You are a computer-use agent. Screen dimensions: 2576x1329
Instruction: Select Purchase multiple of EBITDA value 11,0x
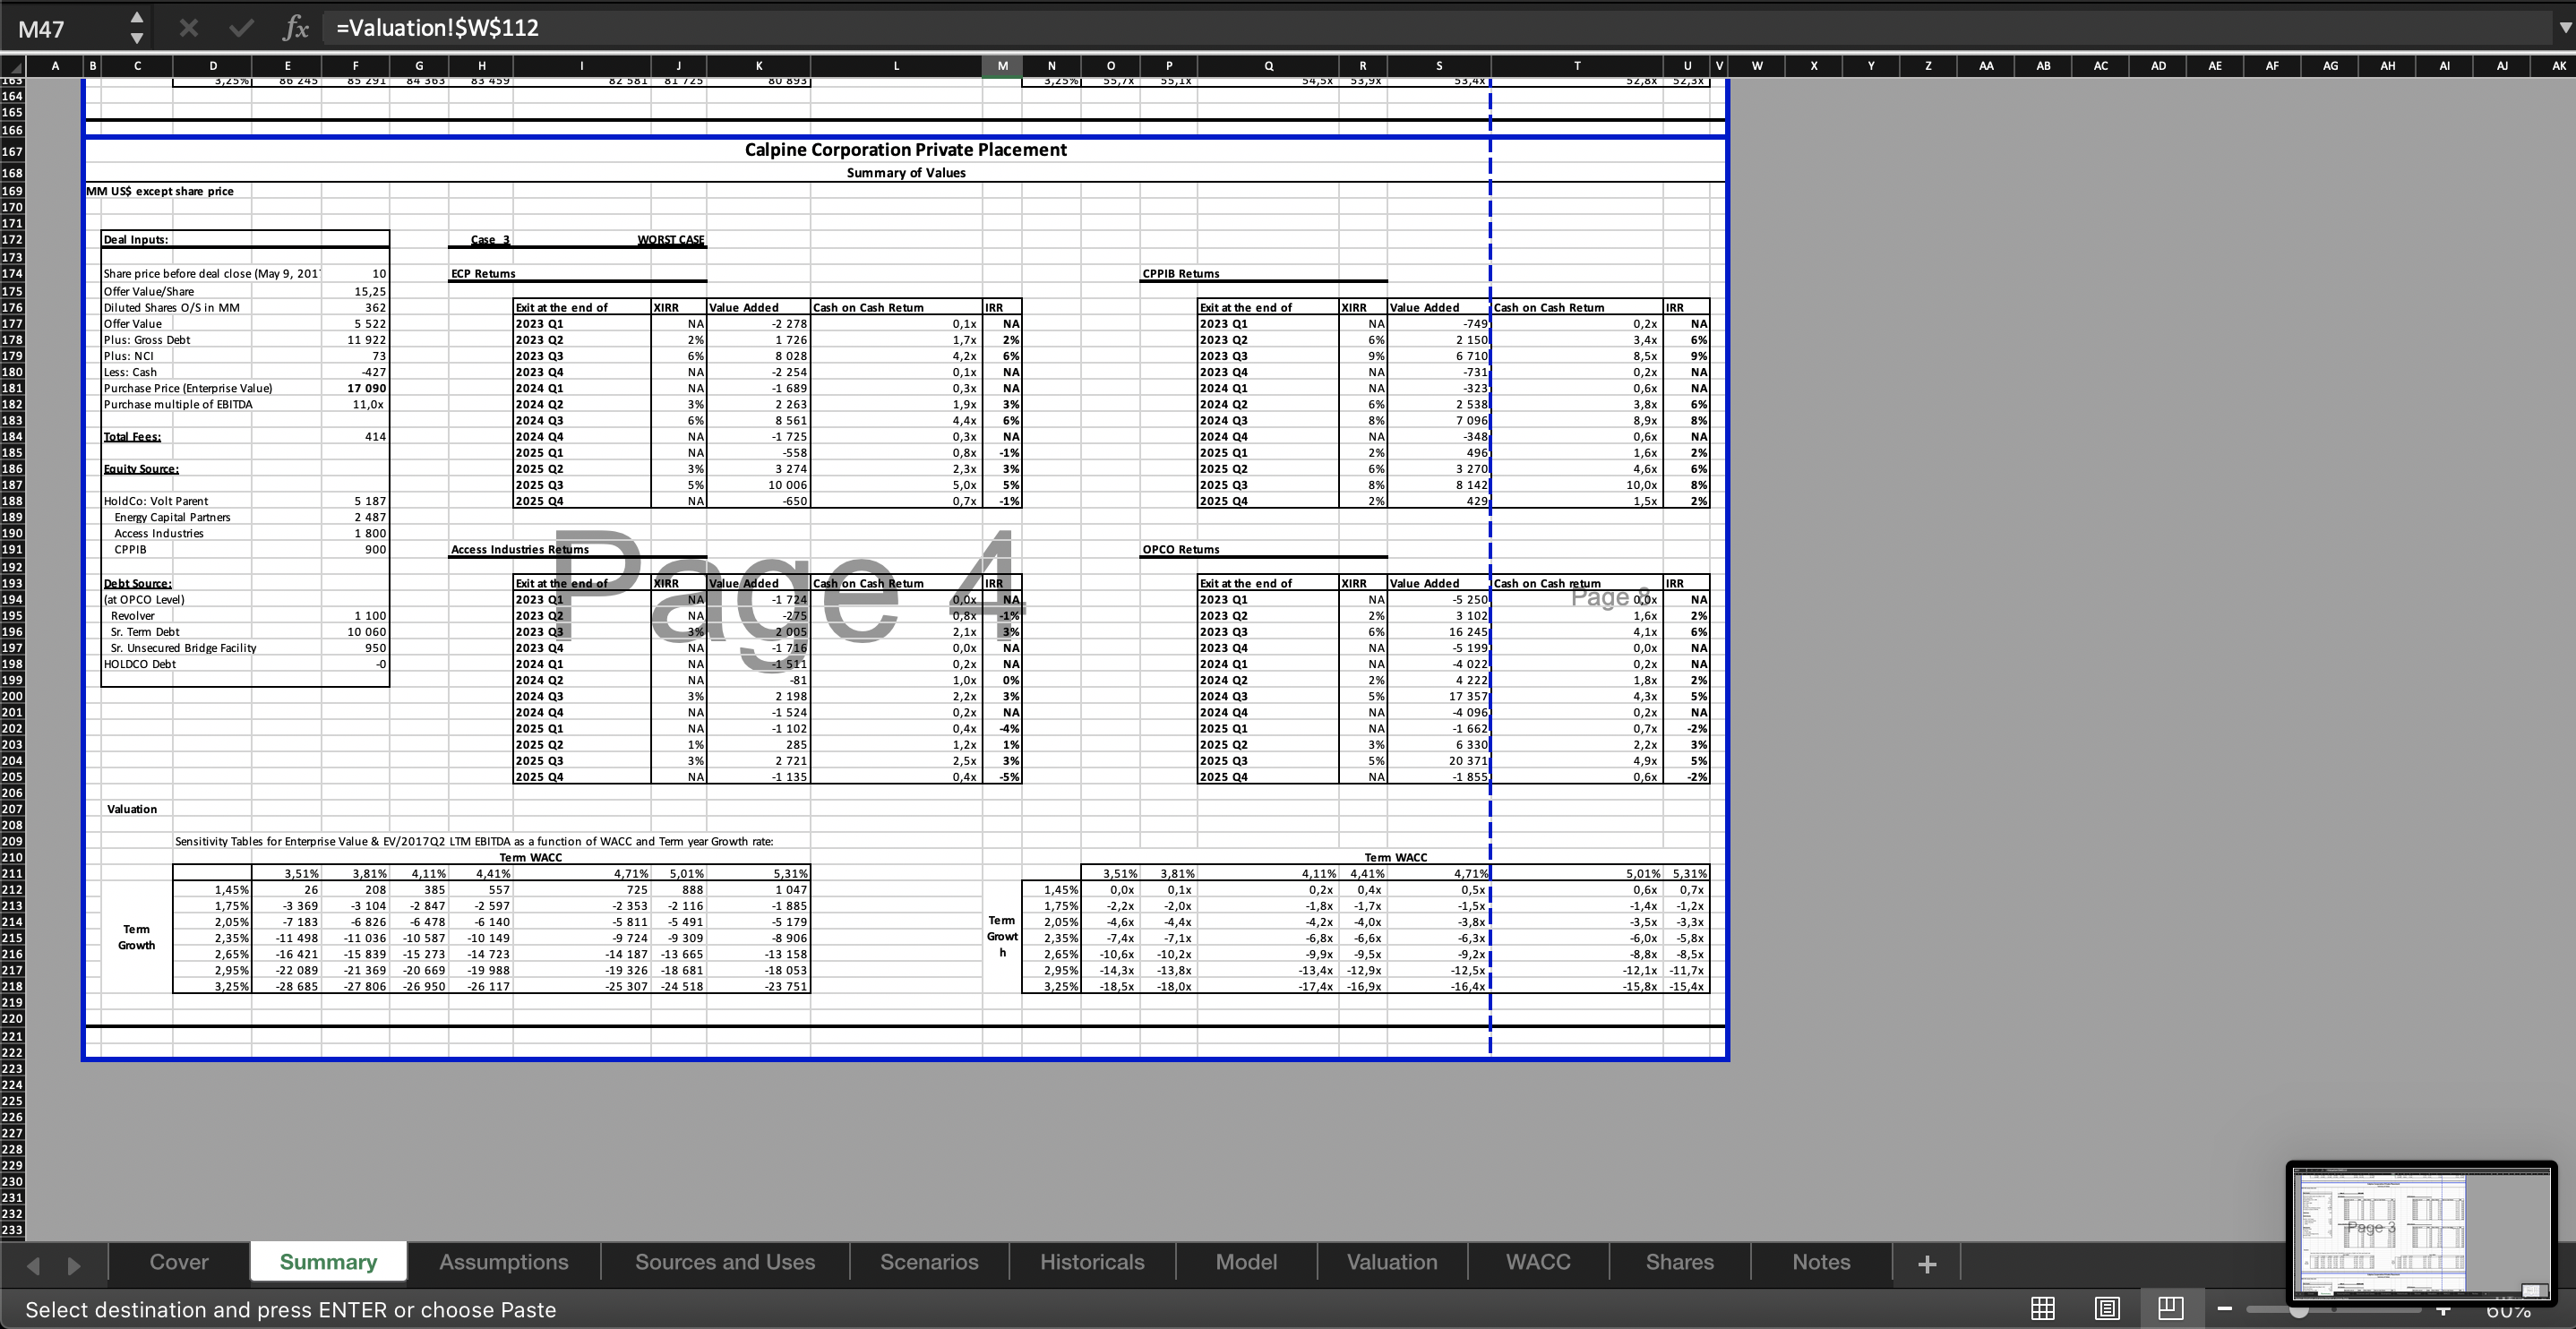tap(355, 404)
